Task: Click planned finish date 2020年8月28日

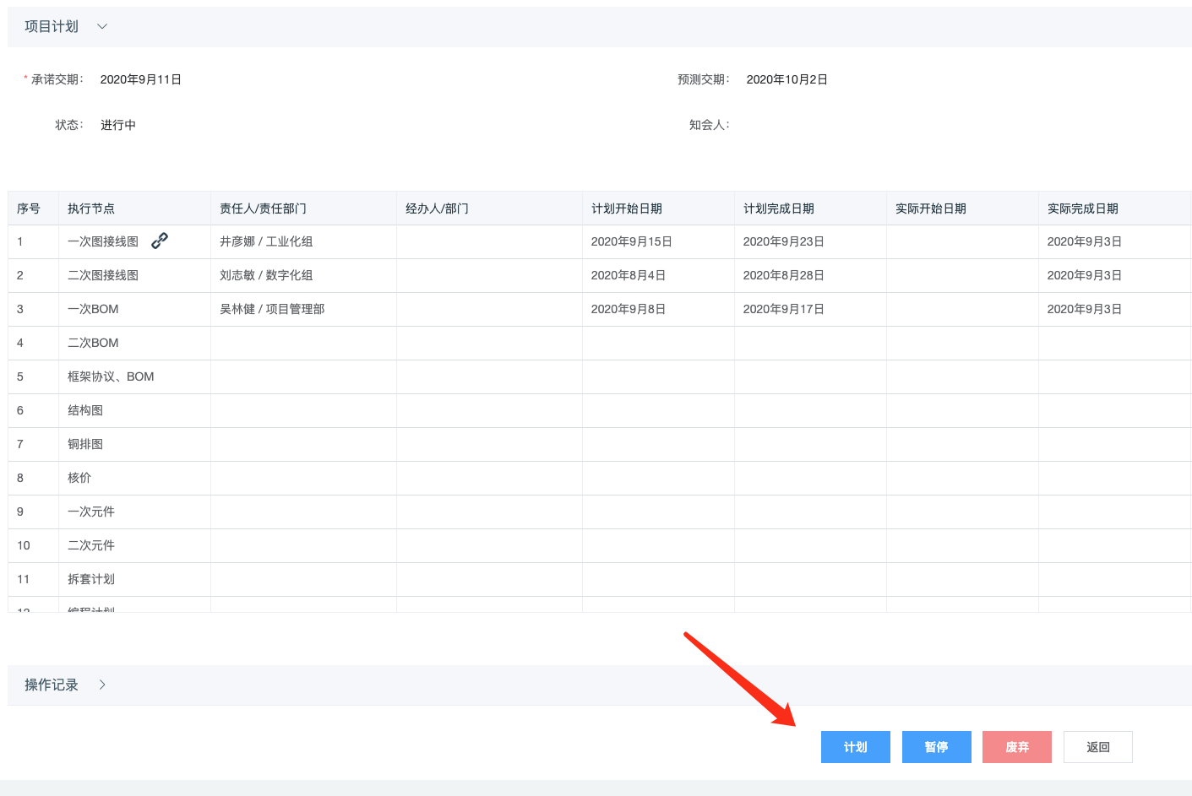Action: tap(783, 275)
